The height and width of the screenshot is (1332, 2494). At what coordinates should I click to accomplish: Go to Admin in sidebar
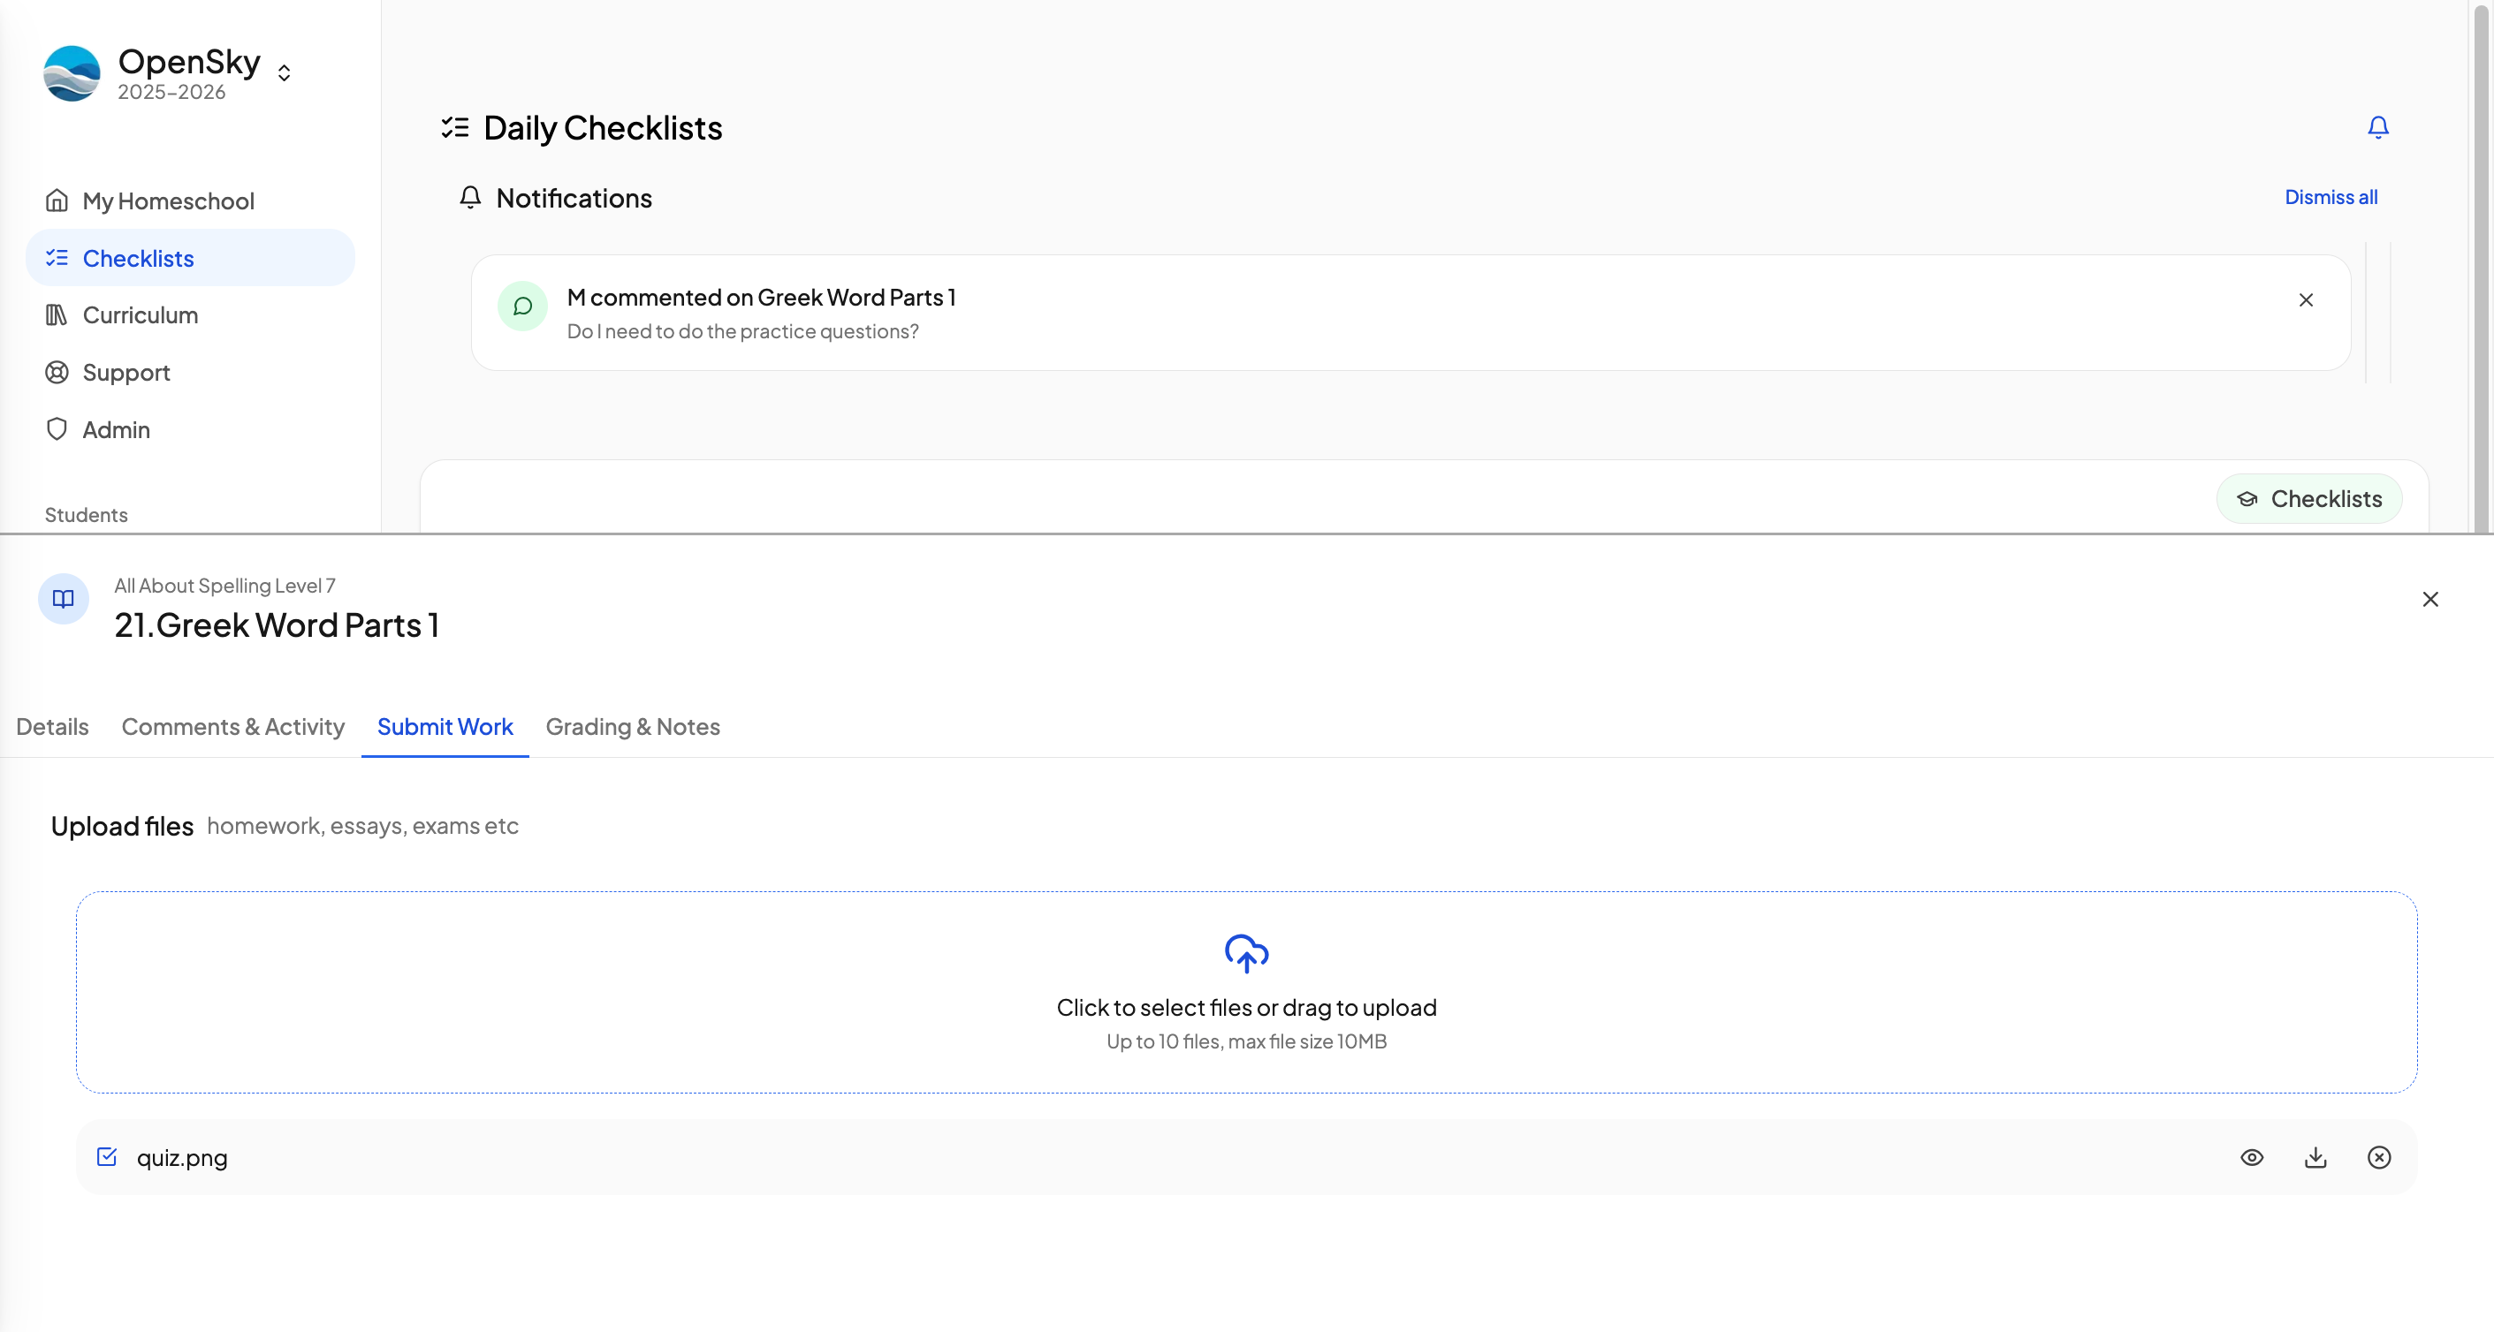[115, 429]
